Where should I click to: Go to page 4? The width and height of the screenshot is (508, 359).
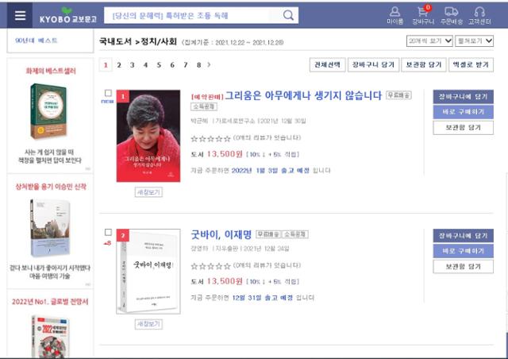[x=145, y=65]
